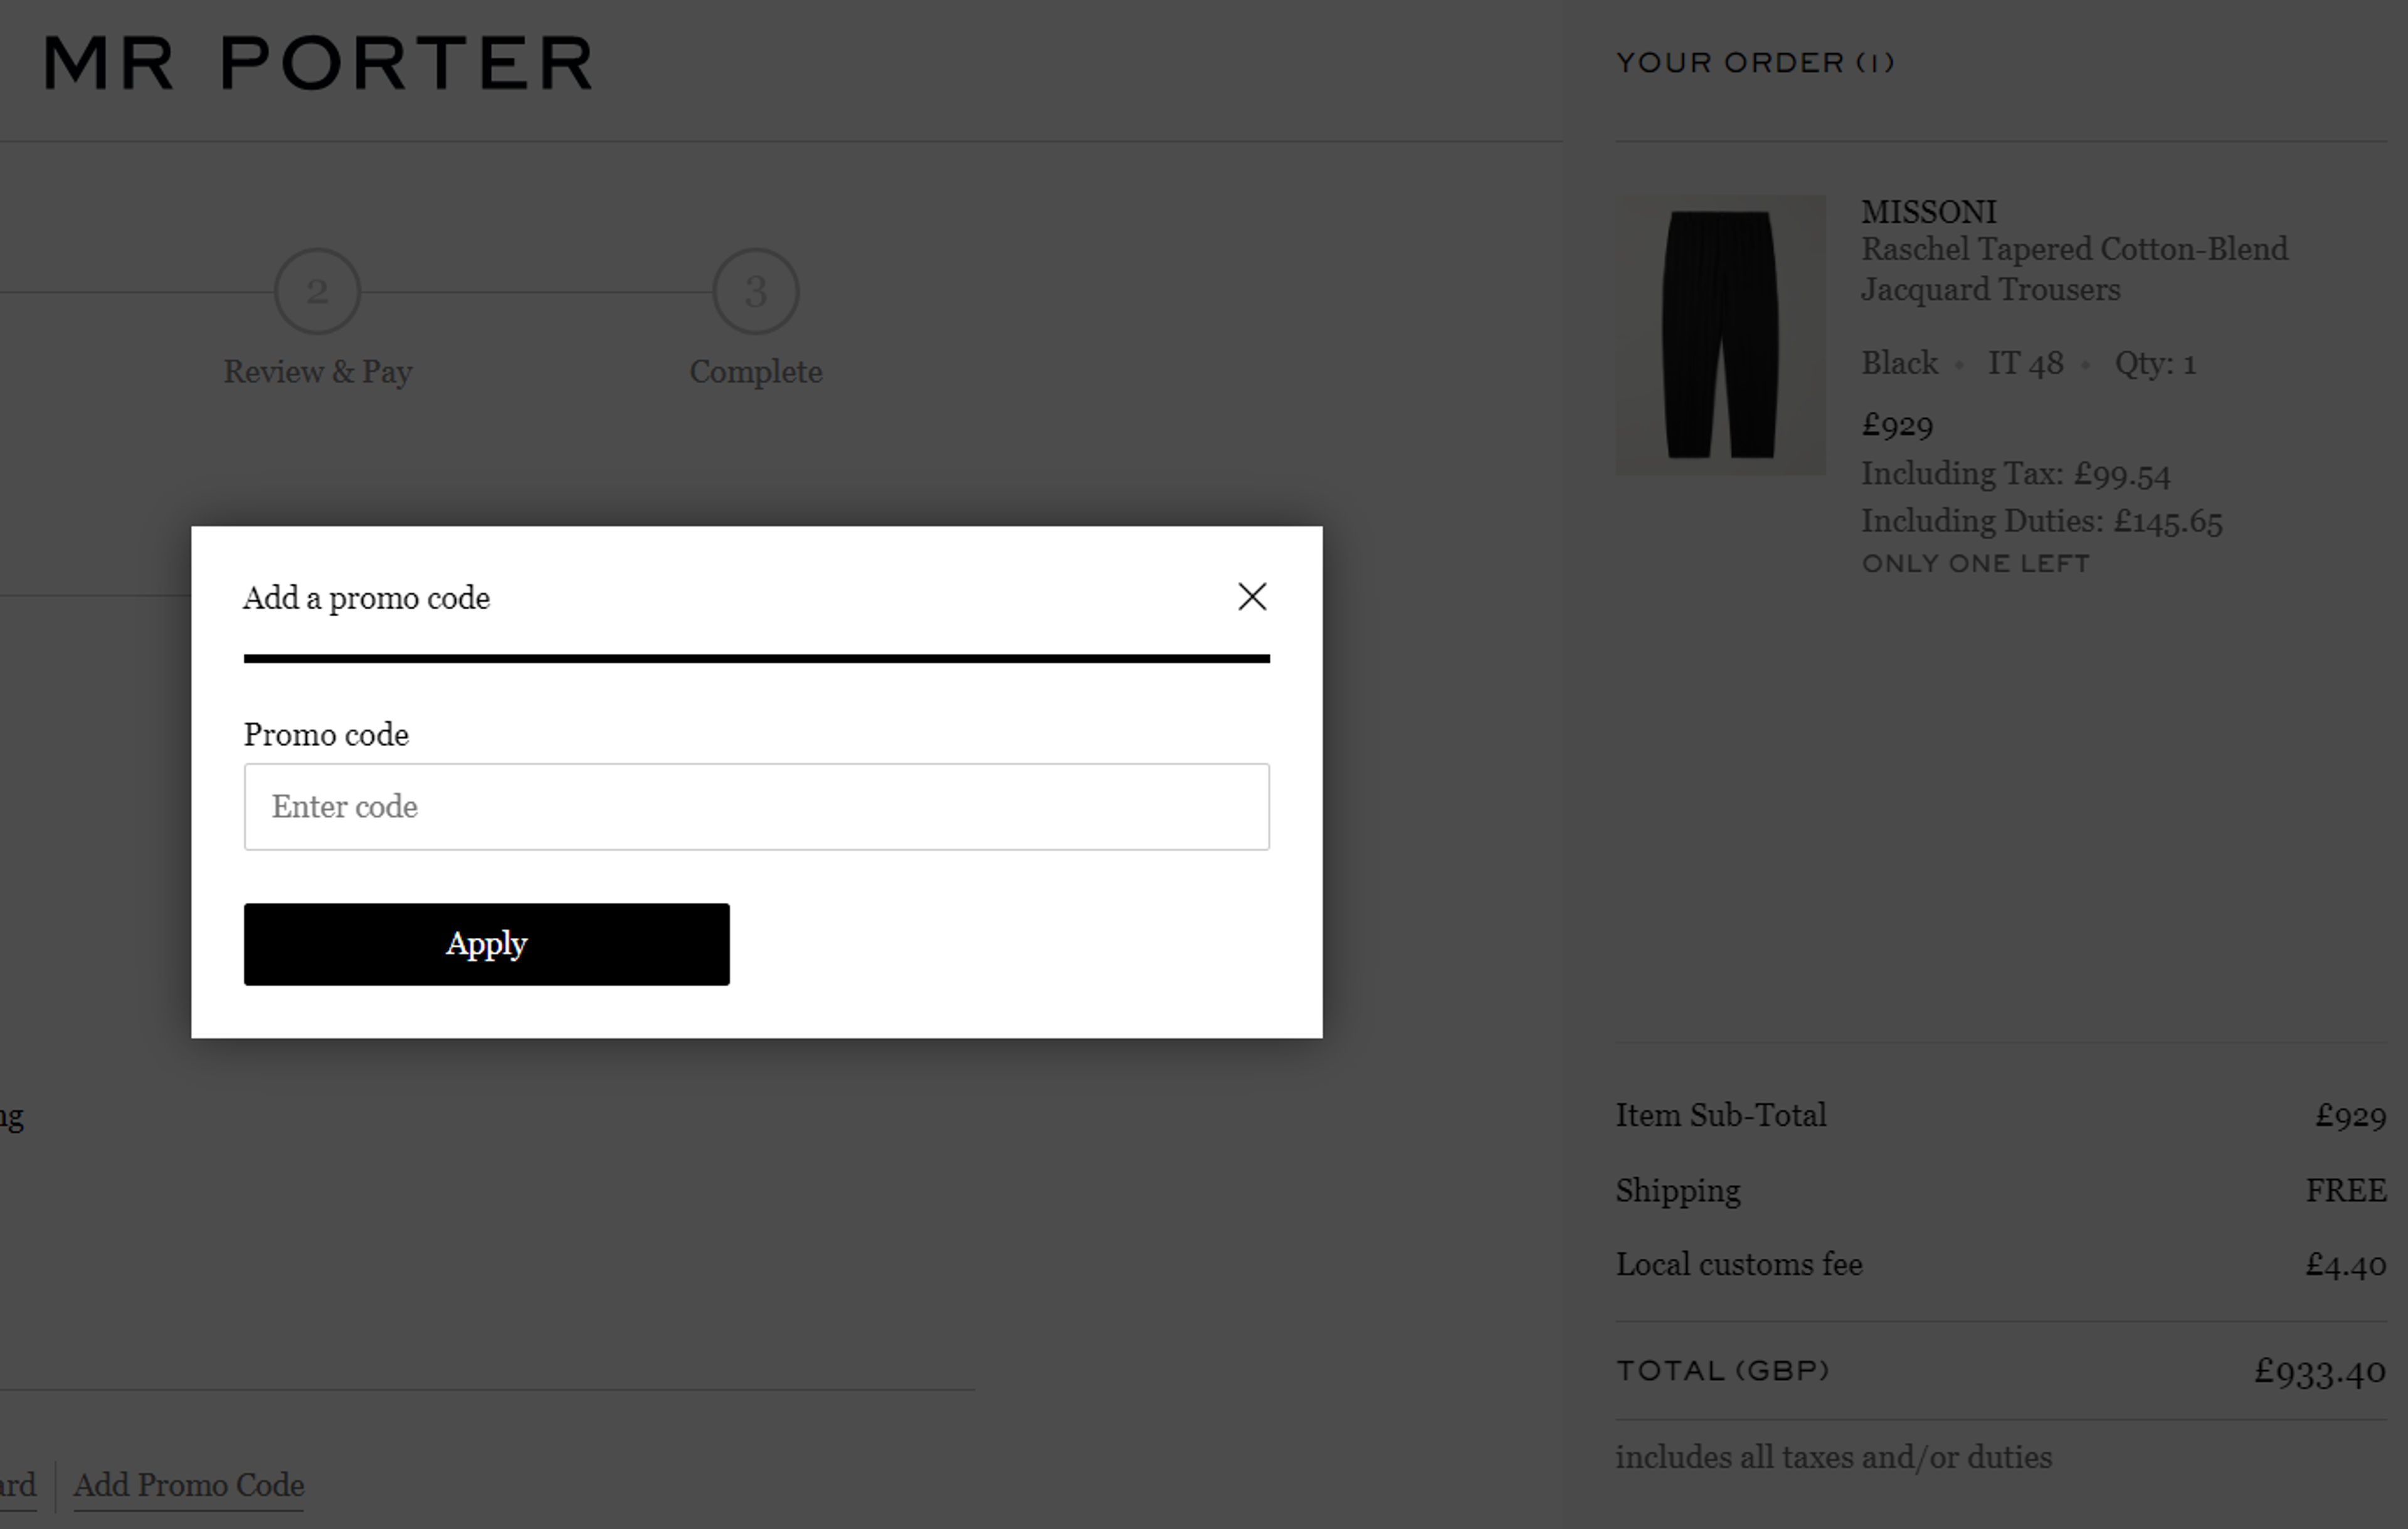Click the YOUR ORDER (1) heading
Screen dimensions: 2408x1529
tap(1754, 62)
